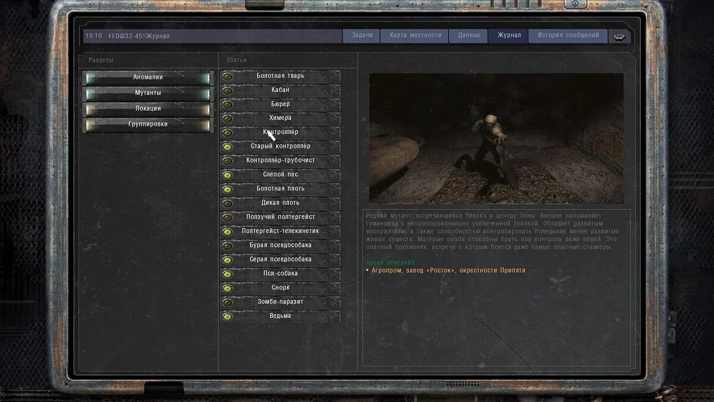Expand the "Группировки" section
The image size is (714, 402).
coord(148,124)
